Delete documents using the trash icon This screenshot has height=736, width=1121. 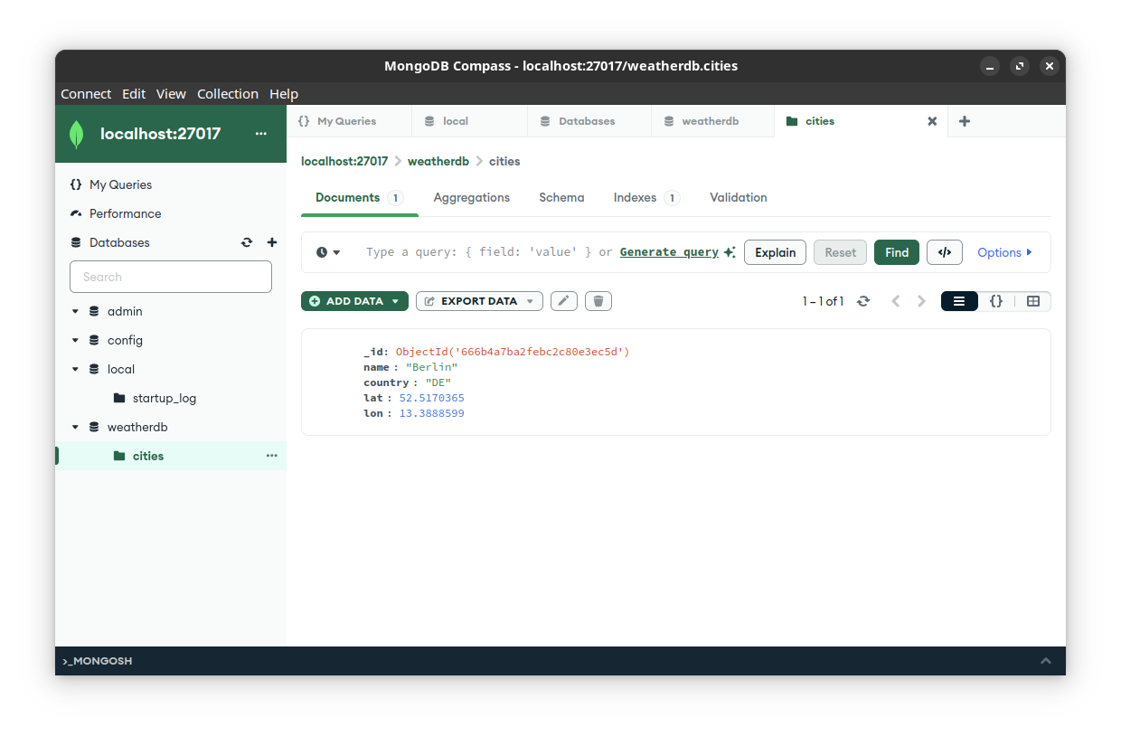(598, 300)
